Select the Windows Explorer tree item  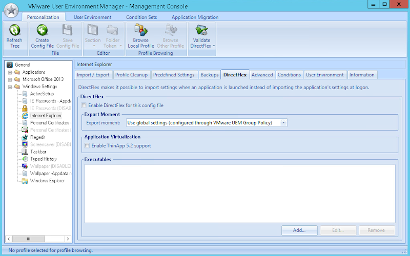coord(47,181)
